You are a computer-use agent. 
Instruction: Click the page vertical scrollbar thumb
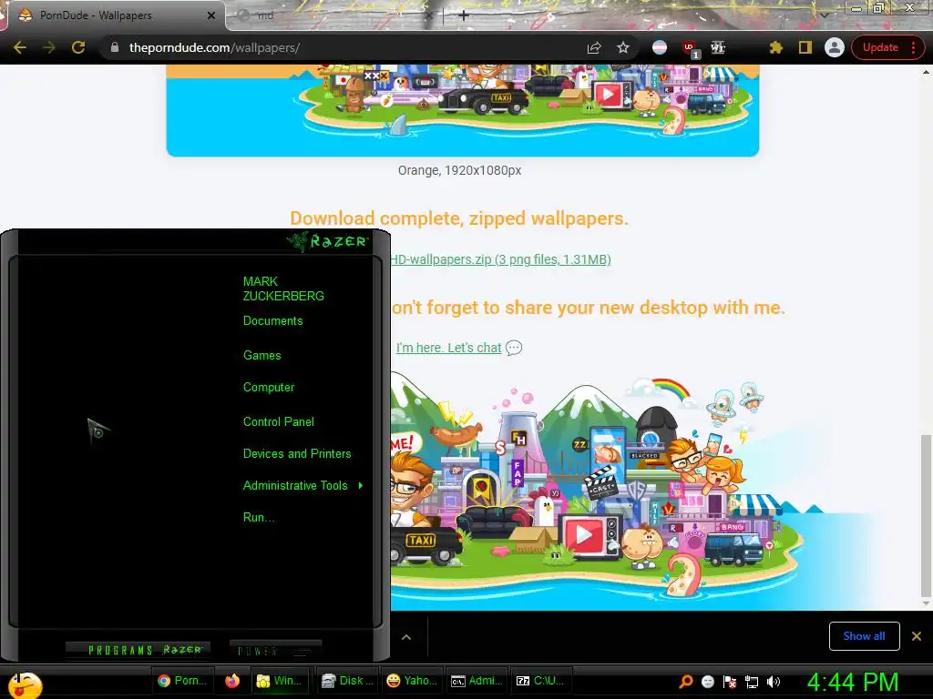coord(926,516)
